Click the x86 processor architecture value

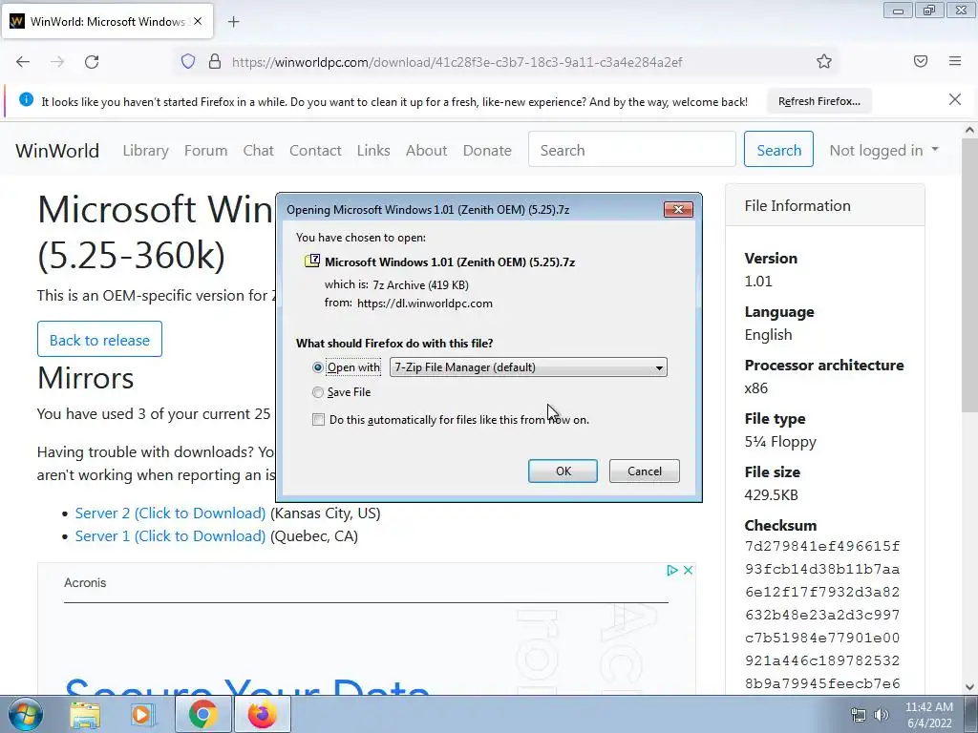point(756,388)
